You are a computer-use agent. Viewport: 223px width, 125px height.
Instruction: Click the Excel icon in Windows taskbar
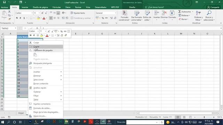tap(103, 122)
